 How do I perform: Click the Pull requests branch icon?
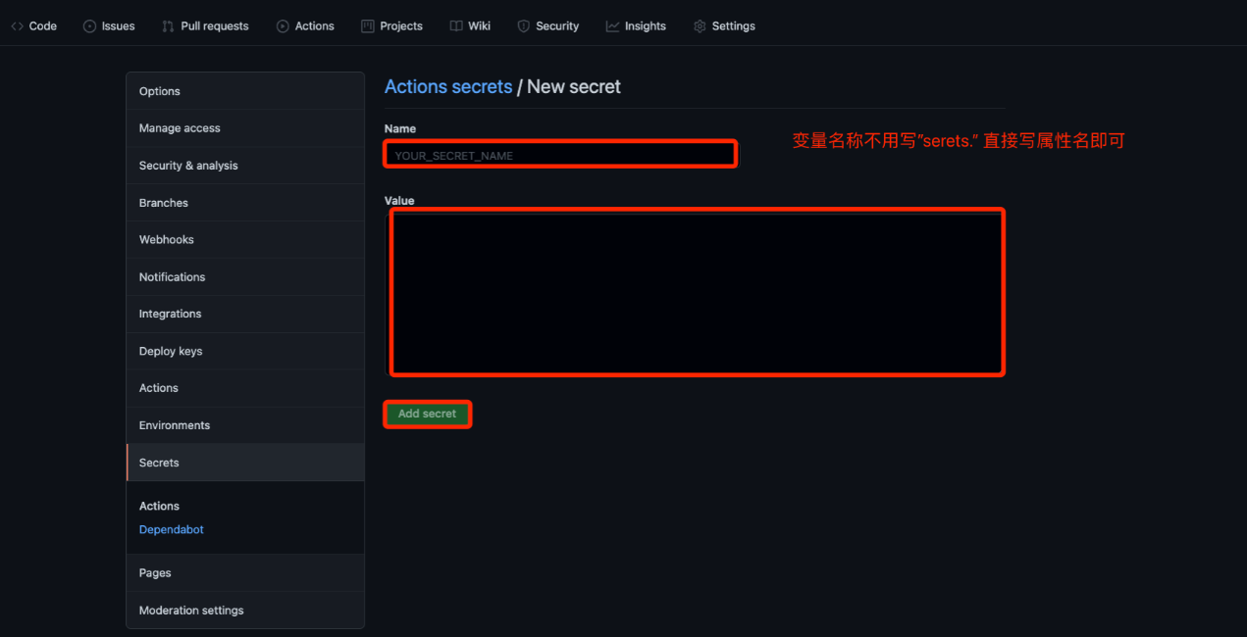pyautogui.click(x=167, y=25)
